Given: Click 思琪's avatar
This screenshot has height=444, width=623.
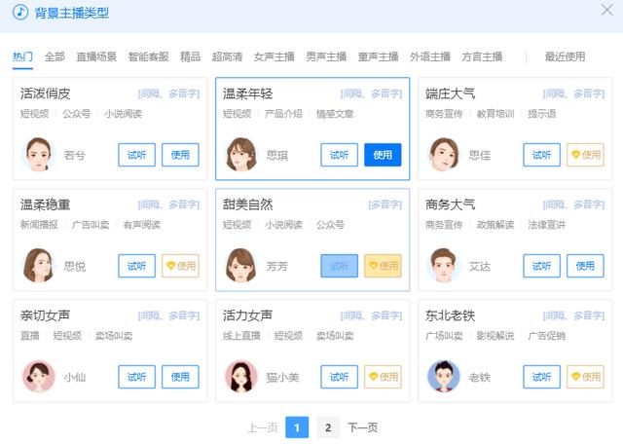Looking at the screenshot, I should [241, 154].
